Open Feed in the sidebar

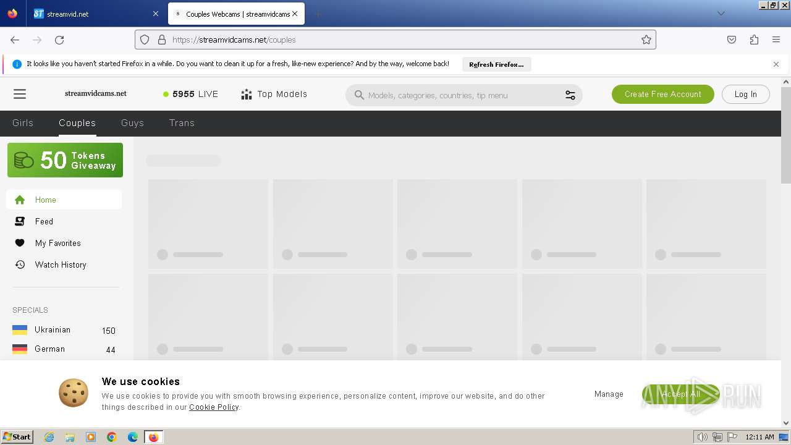pos(64,221)
